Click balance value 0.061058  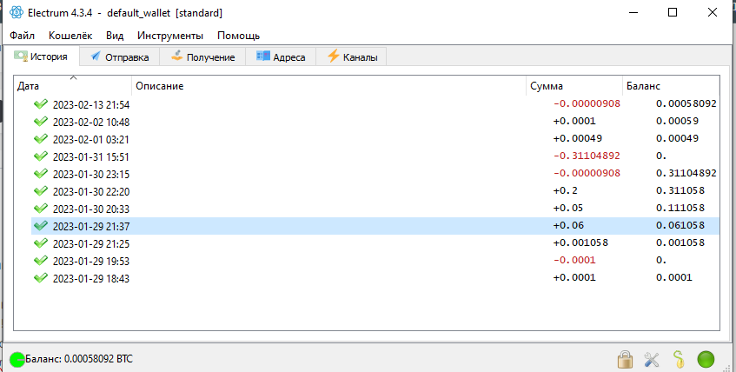[680, 225]
